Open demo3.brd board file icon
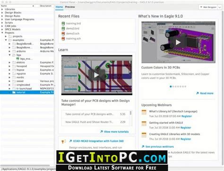The height and width of the screenshot is (171, 224). 63,28
